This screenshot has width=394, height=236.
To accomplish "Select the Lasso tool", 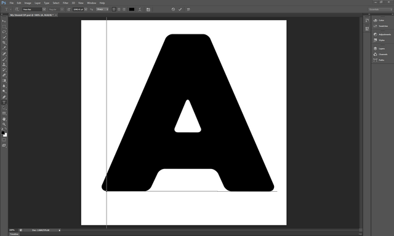I will click(4, 32).
